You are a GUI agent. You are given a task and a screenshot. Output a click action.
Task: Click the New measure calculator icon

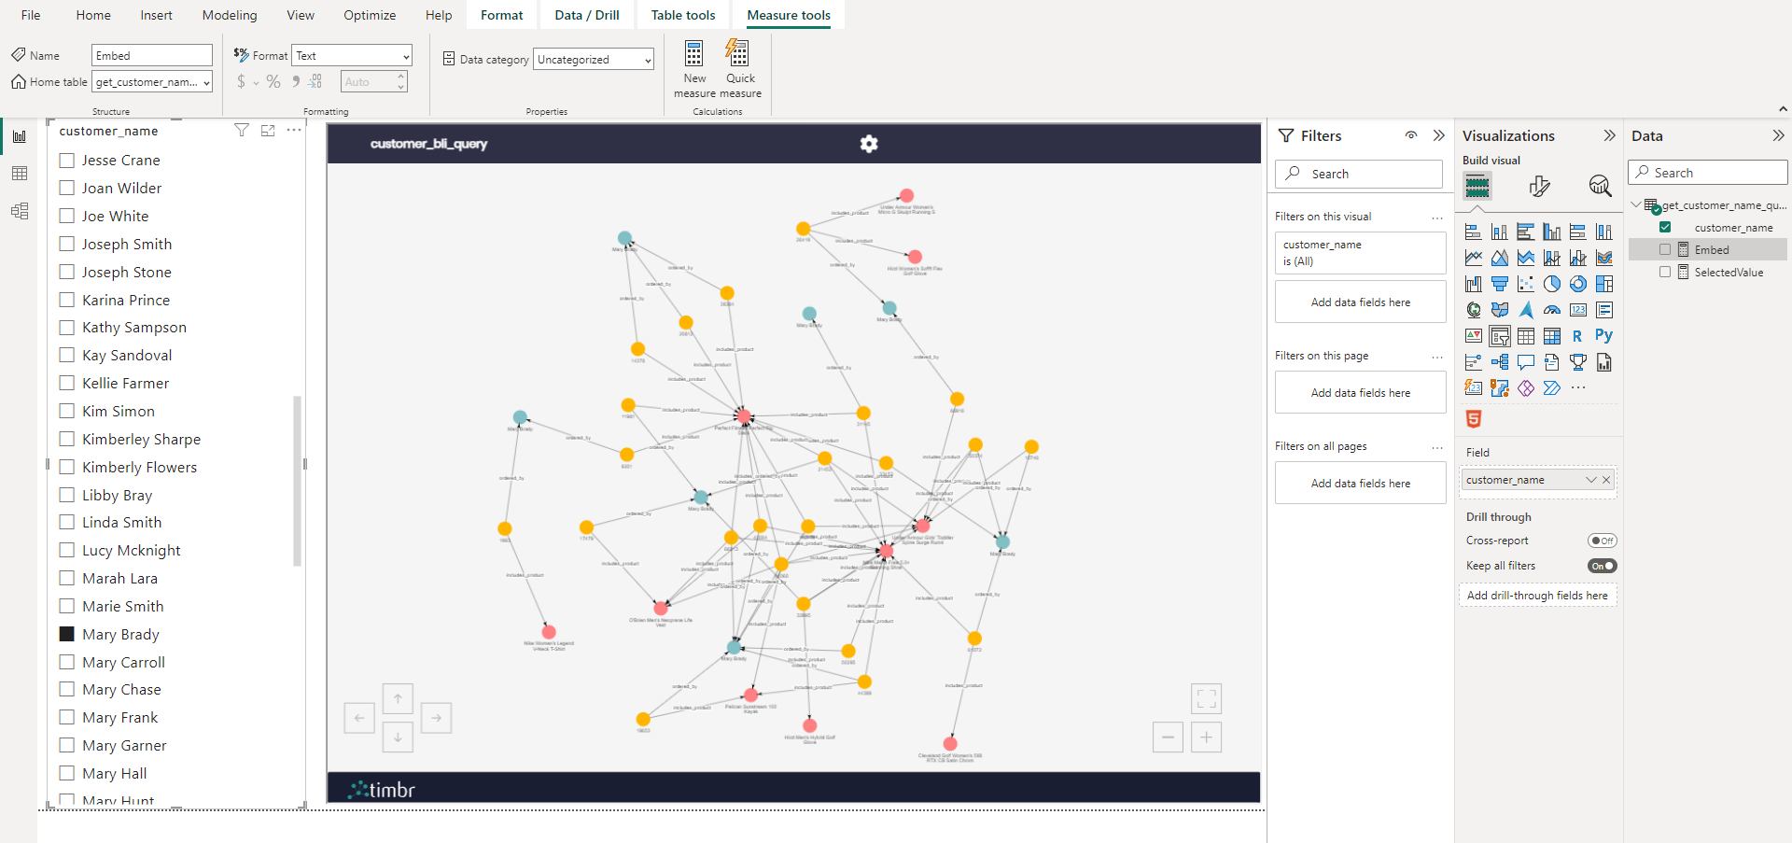pos(694,53)
